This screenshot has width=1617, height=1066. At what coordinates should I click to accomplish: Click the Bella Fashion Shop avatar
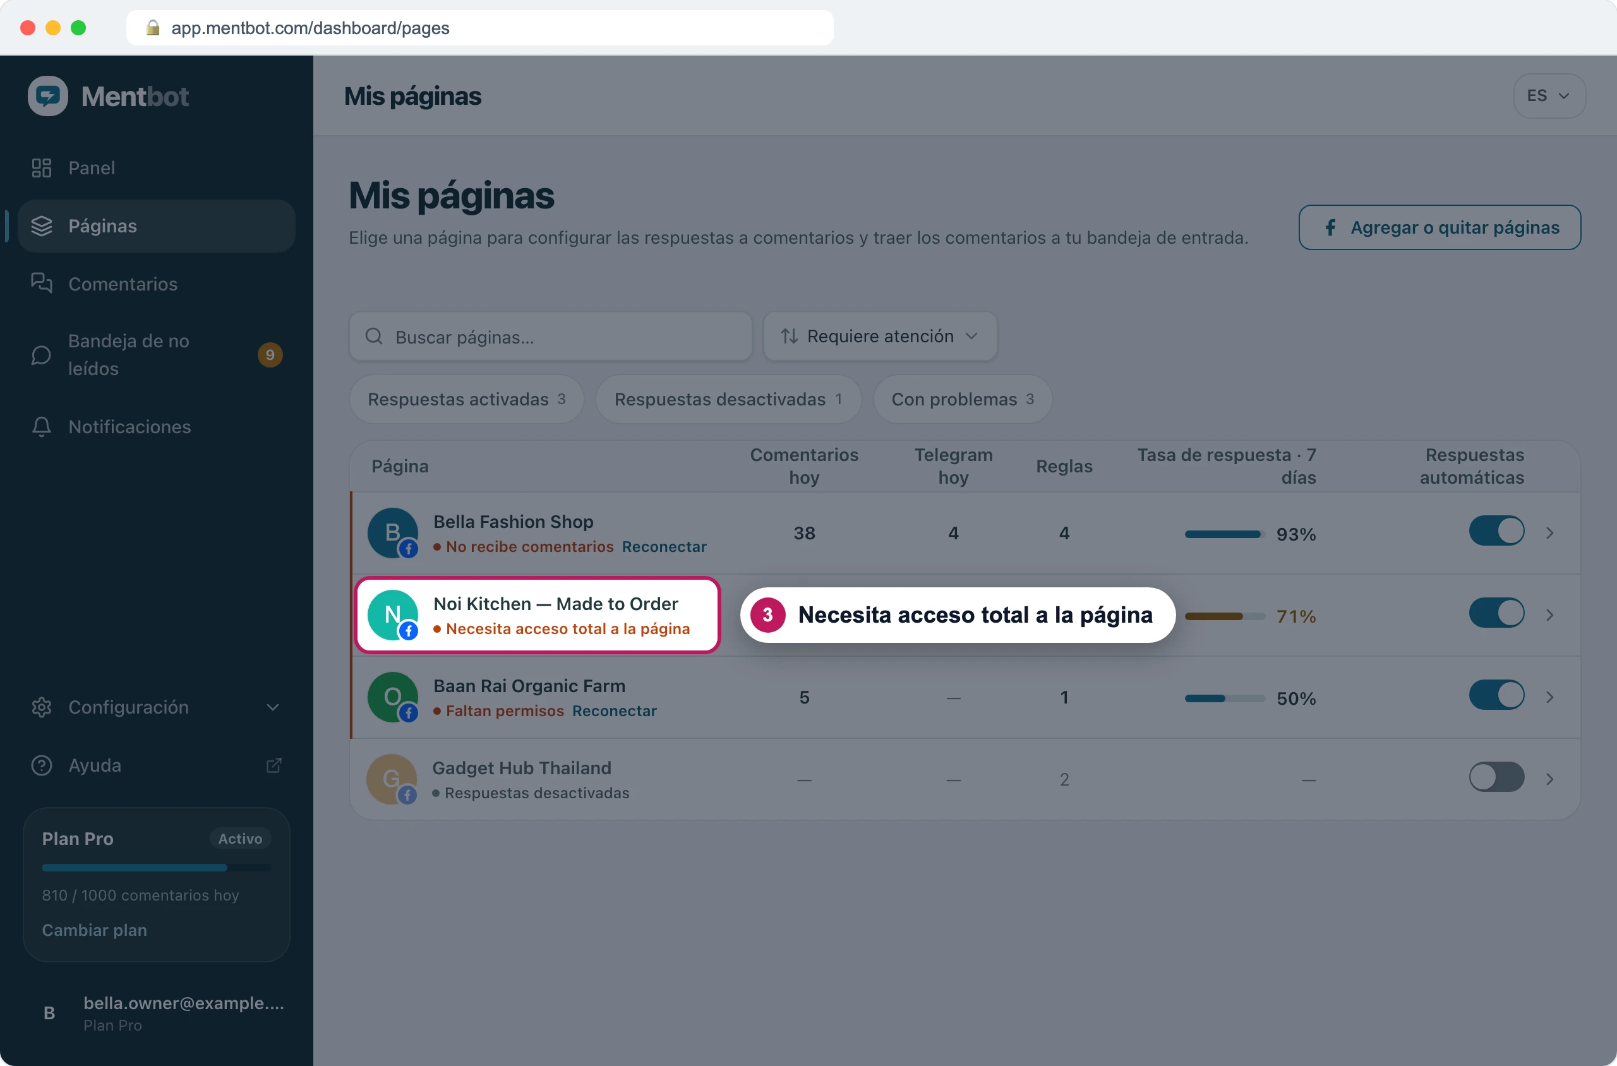pyautogui.click(x=392, y=533)
